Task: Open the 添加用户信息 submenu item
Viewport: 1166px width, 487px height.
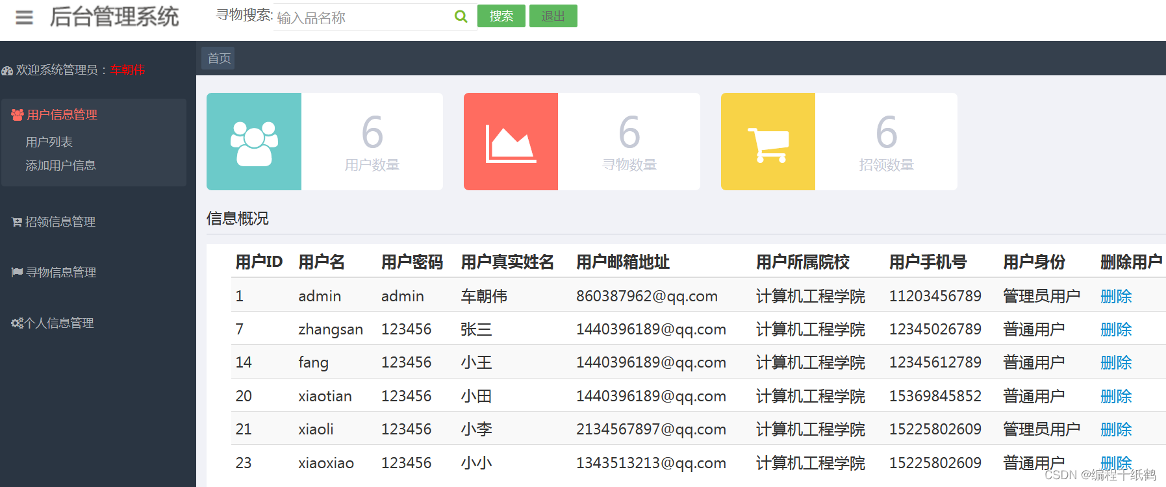Action: [x=60, y=166]
